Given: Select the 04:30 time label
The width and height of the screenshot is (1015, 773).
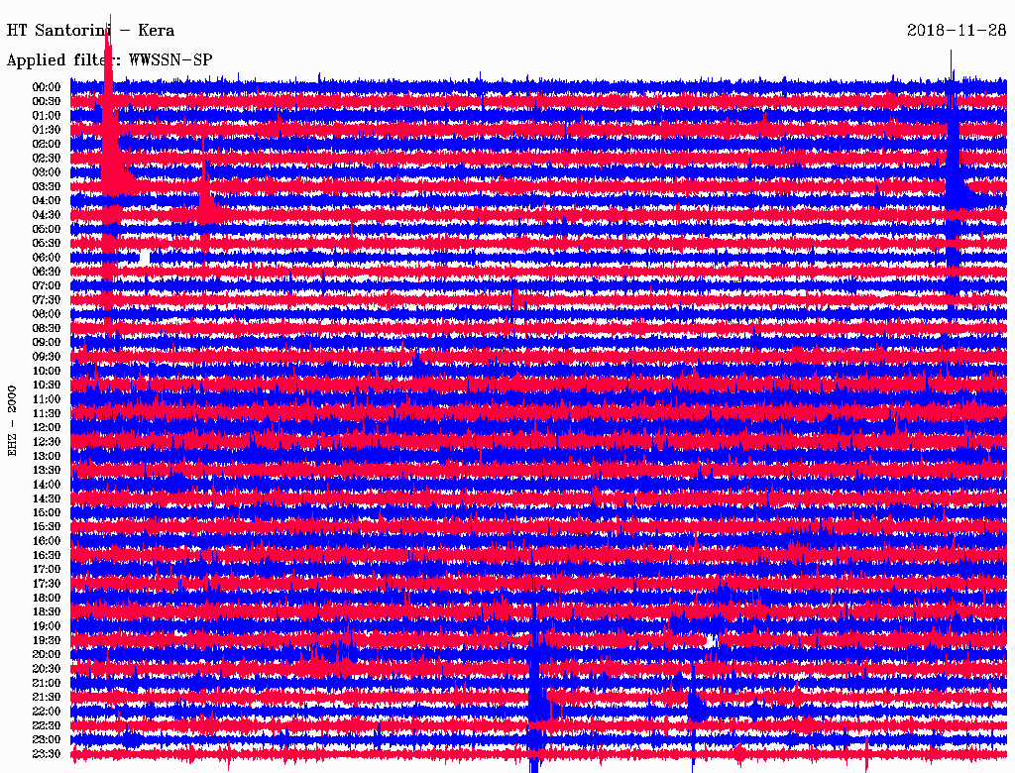Looking at the screenshot, I should 47,215.
